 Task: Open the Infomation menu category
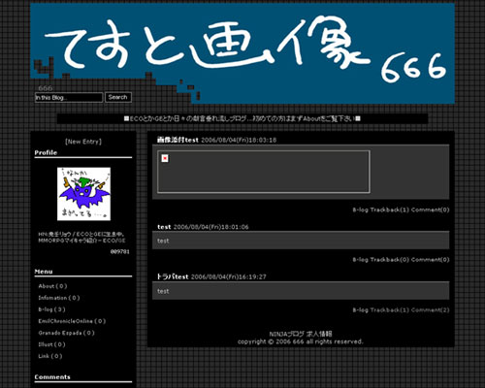pos(59,298)
